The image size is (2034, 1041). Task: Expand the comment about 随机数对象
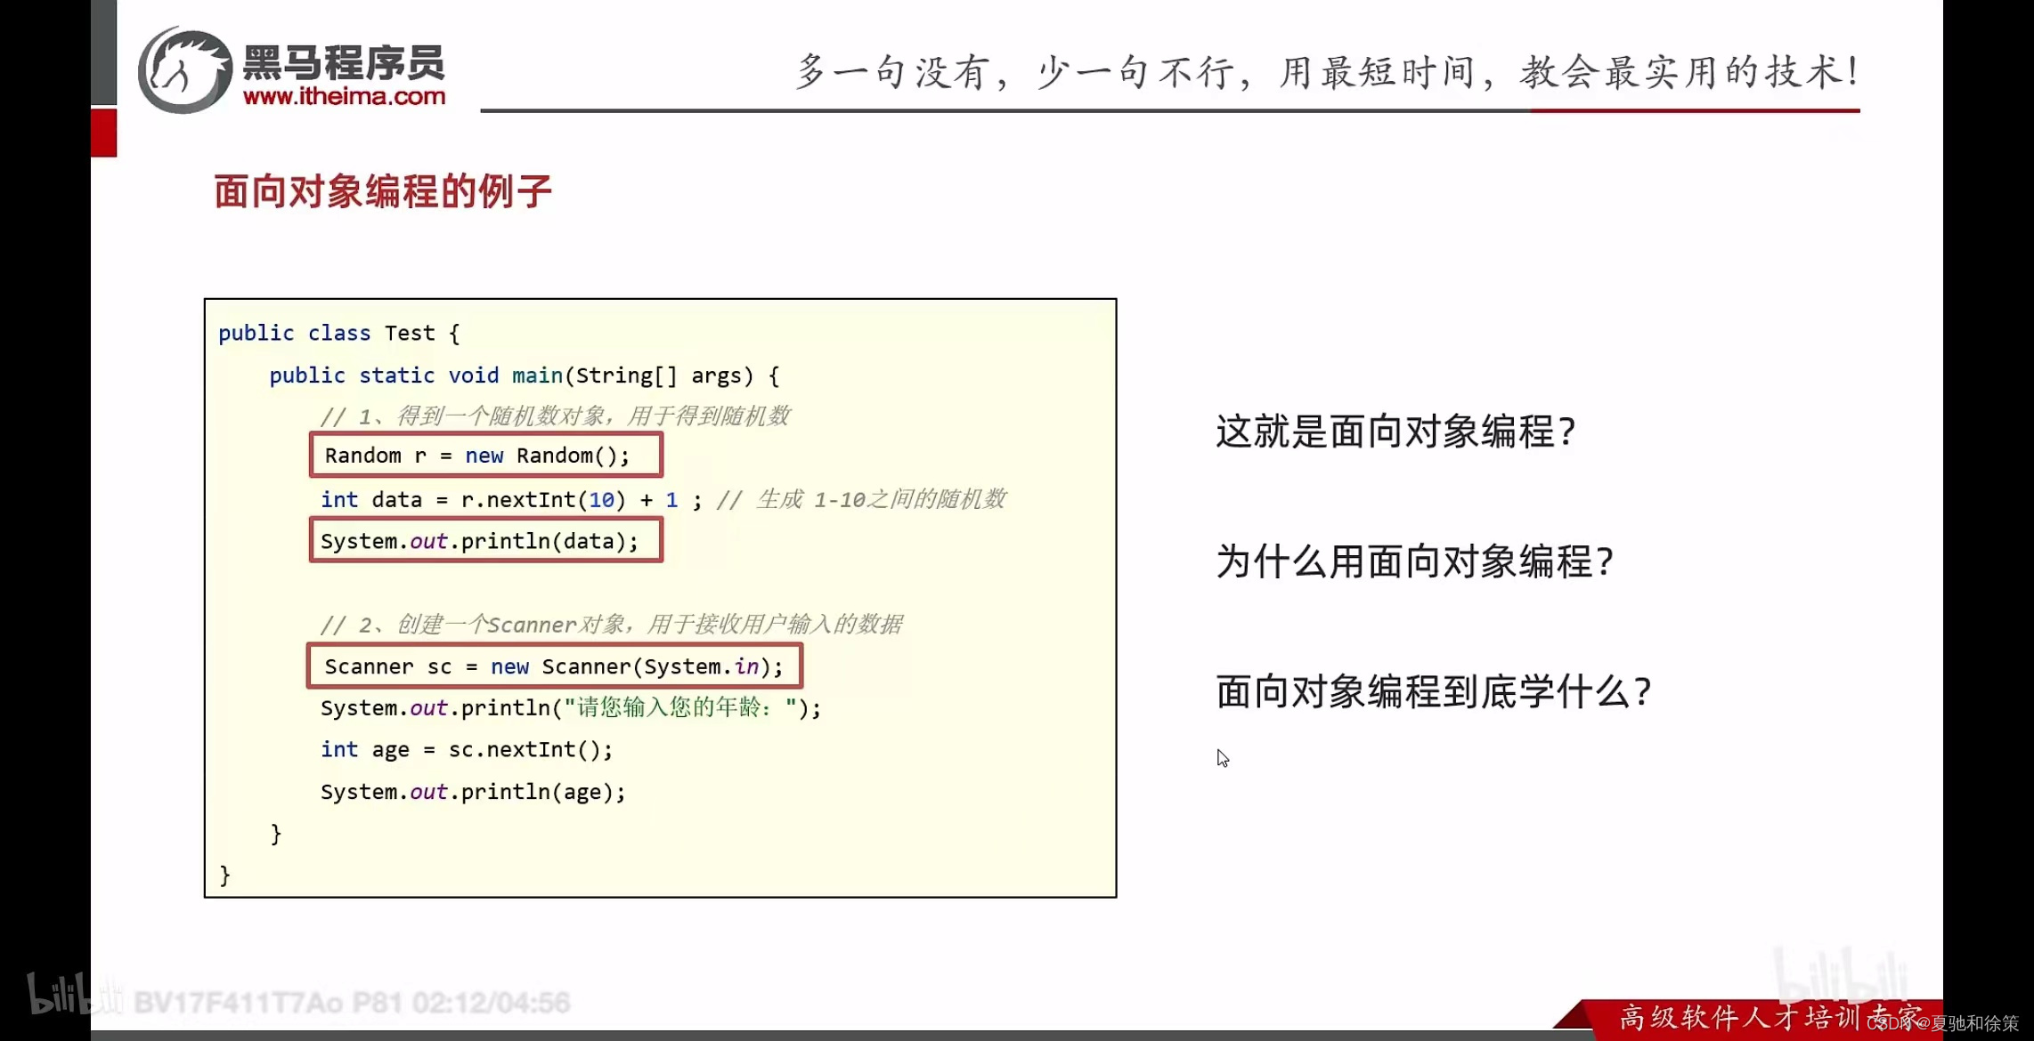click(x=559, y=416)
